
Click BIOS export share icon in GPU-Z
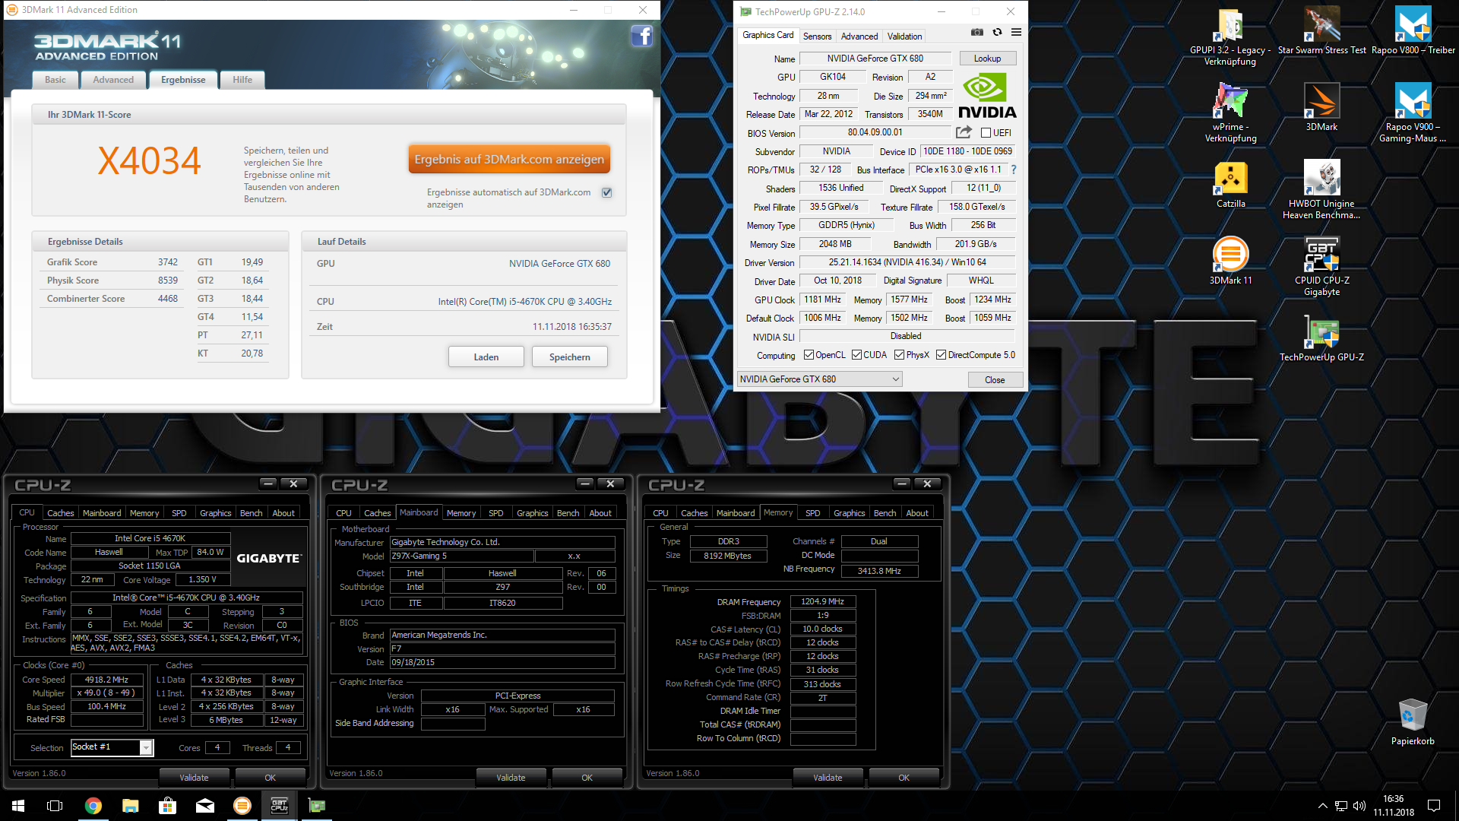click(964, 132)
